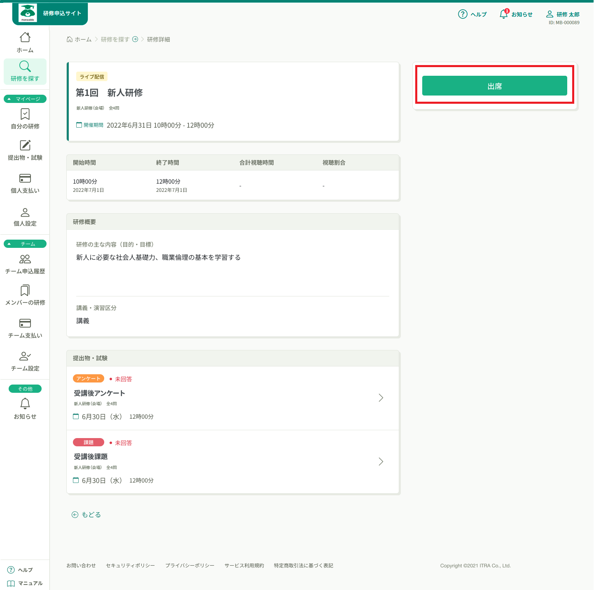Screen dimensions: 594x590
Task: Open the 受講後課題 row chevron
Action: click(381, 462)
